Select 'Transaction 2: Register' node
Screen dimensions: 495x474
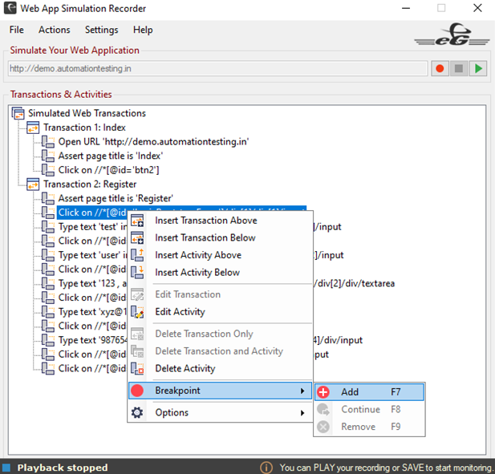coord(90,184)
